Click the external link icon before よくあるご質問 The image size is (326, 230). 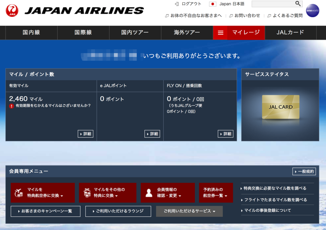(269, 16)
